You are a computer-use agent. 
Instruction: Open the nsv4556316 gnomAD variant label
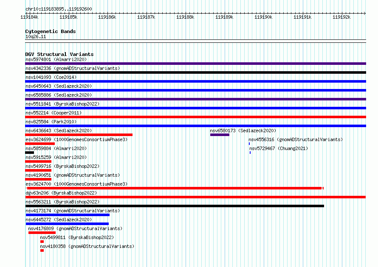(x=296, y=139)
